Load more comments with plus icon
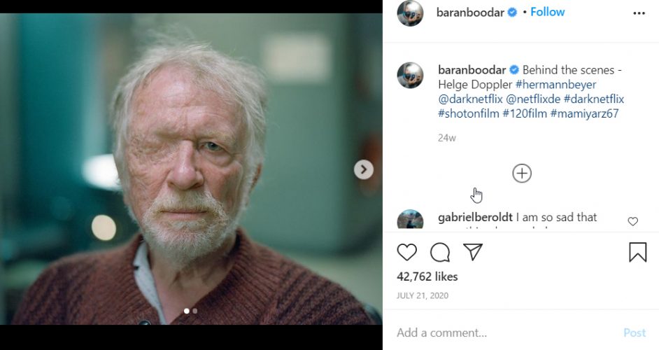The height and width of the screenshot is (350, 659). tap(522, 174)
